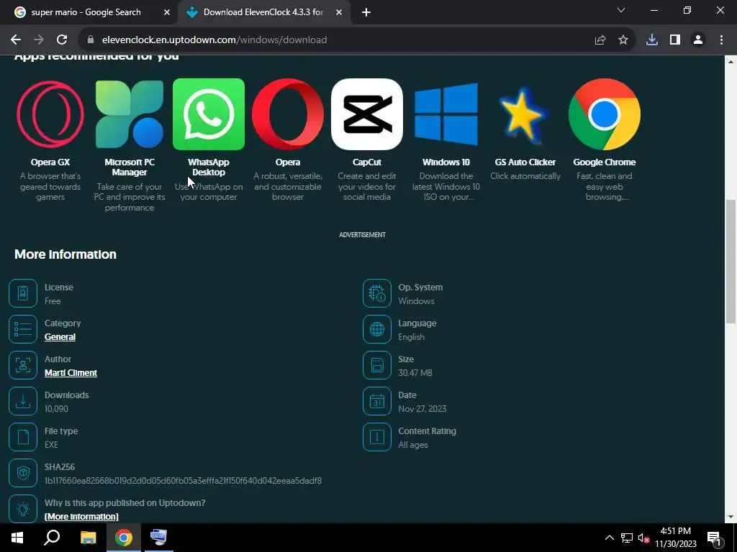737x552 pixels.
Task: Open the CapCut app icon
Action: [366, 114]
